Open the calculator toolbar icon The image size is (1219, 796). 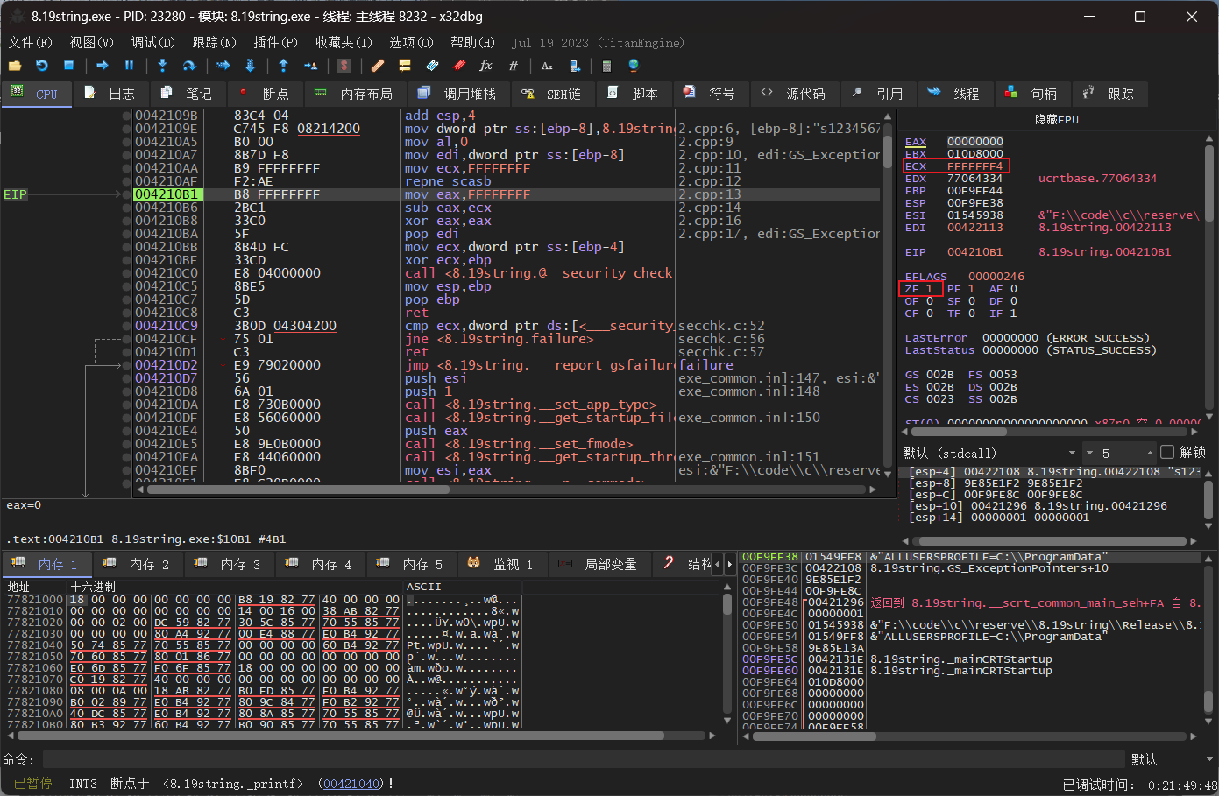pos(606,66)
